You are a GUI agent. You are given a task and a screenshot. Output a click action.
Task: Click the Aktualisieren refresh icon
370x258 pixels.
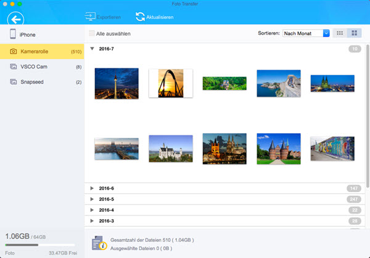point(140,17)
